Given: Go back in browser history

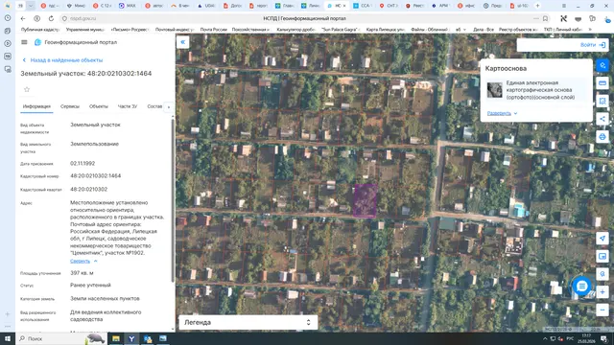Looking at the screenshot, I should click(23, 18).
